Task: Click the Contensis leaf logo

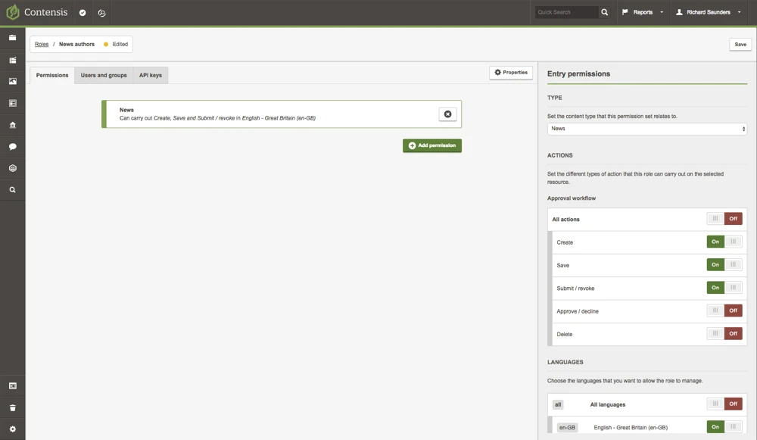Action: click(x=12, y=12)
